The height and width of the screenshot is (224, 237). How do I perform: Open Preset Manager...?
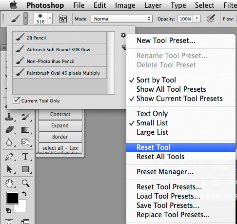[181, 172]
